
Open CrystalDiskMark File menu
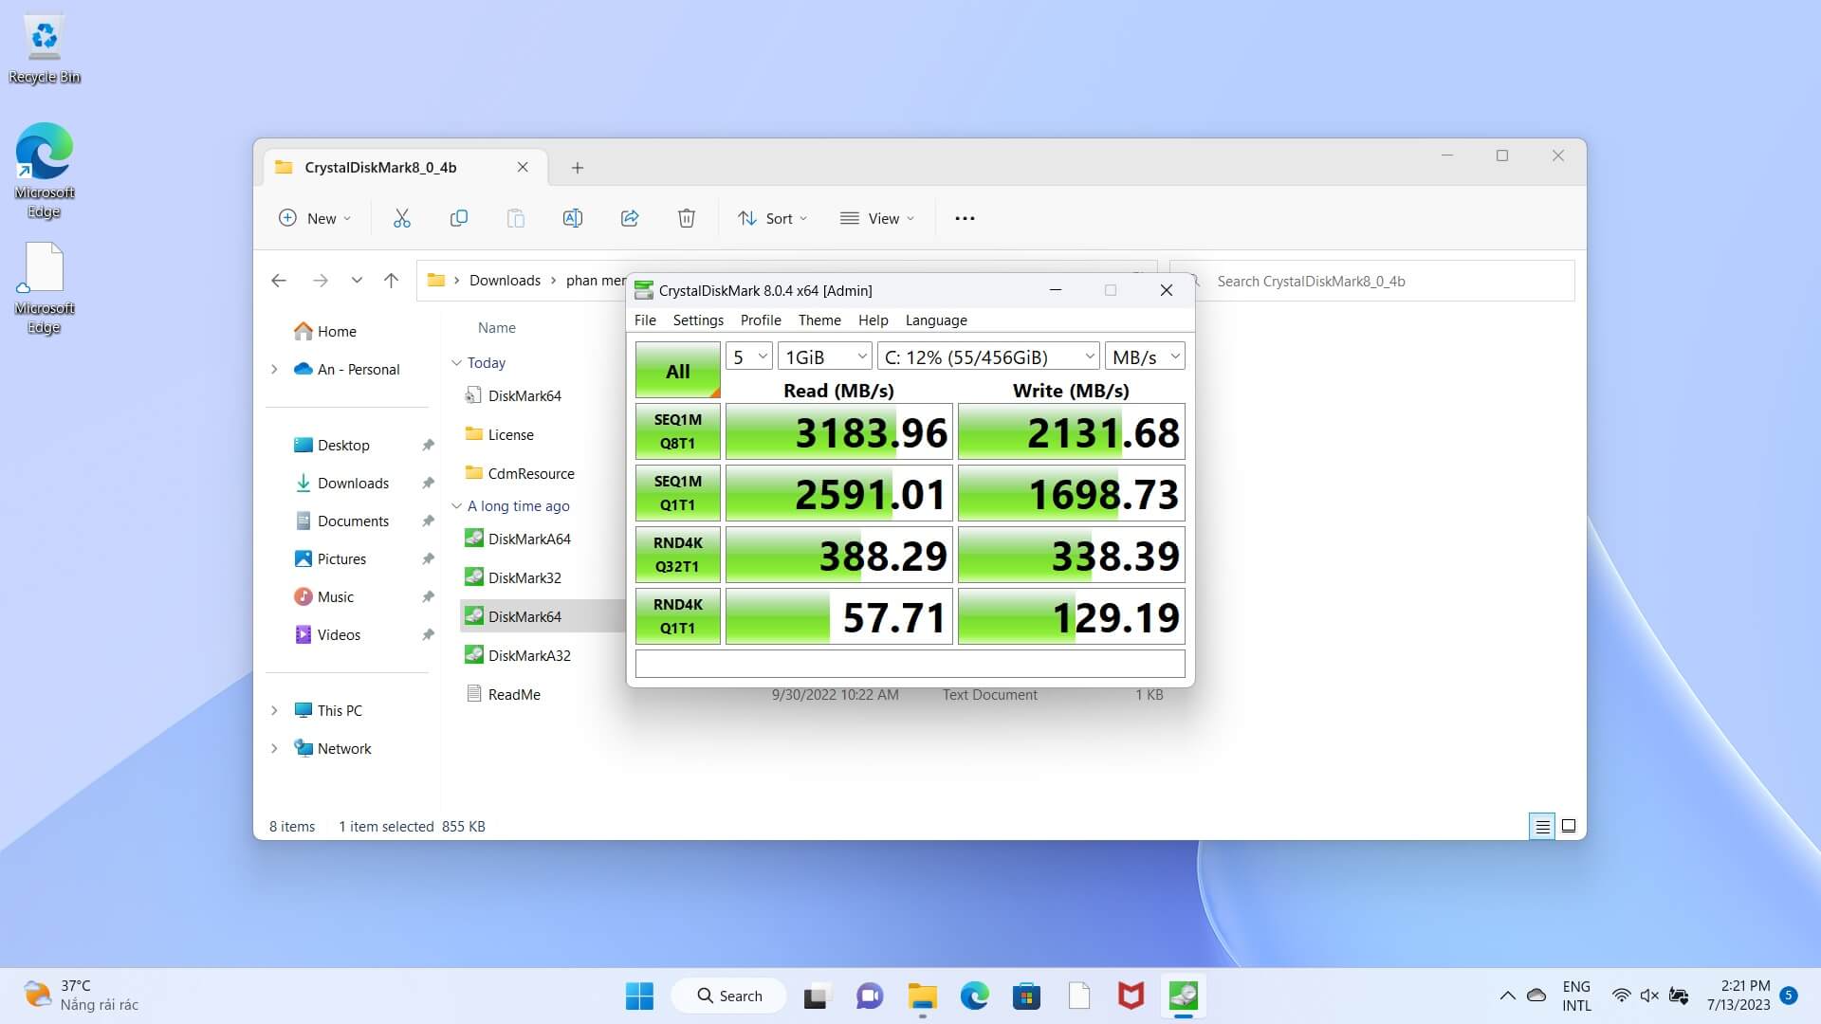coord(645,319)
